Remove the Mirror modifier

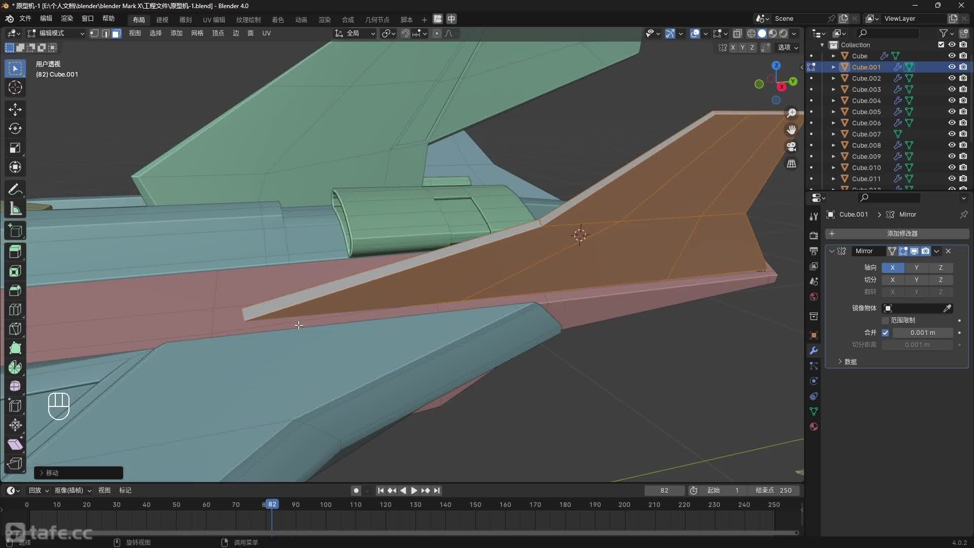pyautogui.click(x=948, y=251)
